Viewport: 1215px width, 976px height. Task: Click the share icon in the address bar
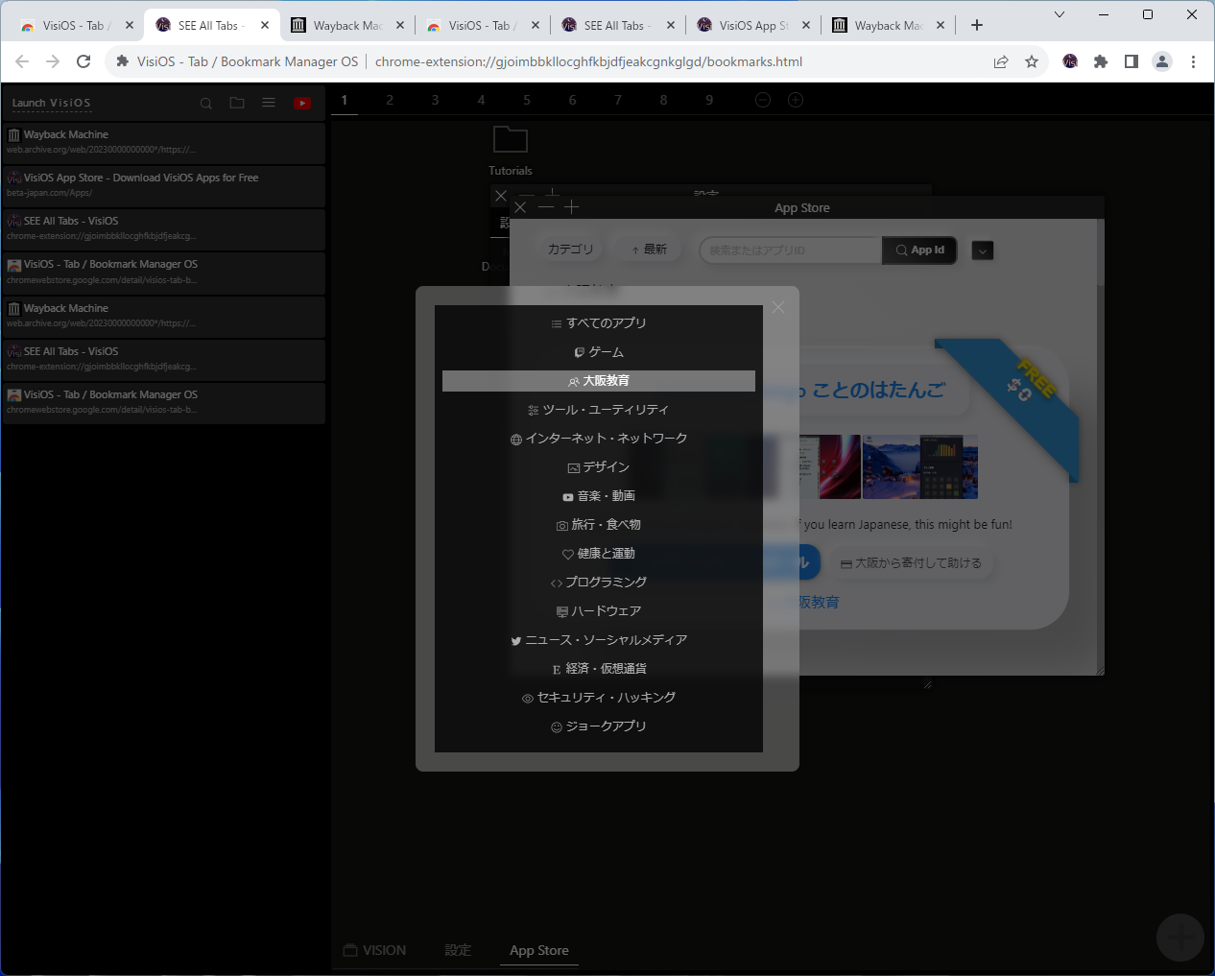pyautogui.click(x=1001, y=61)
